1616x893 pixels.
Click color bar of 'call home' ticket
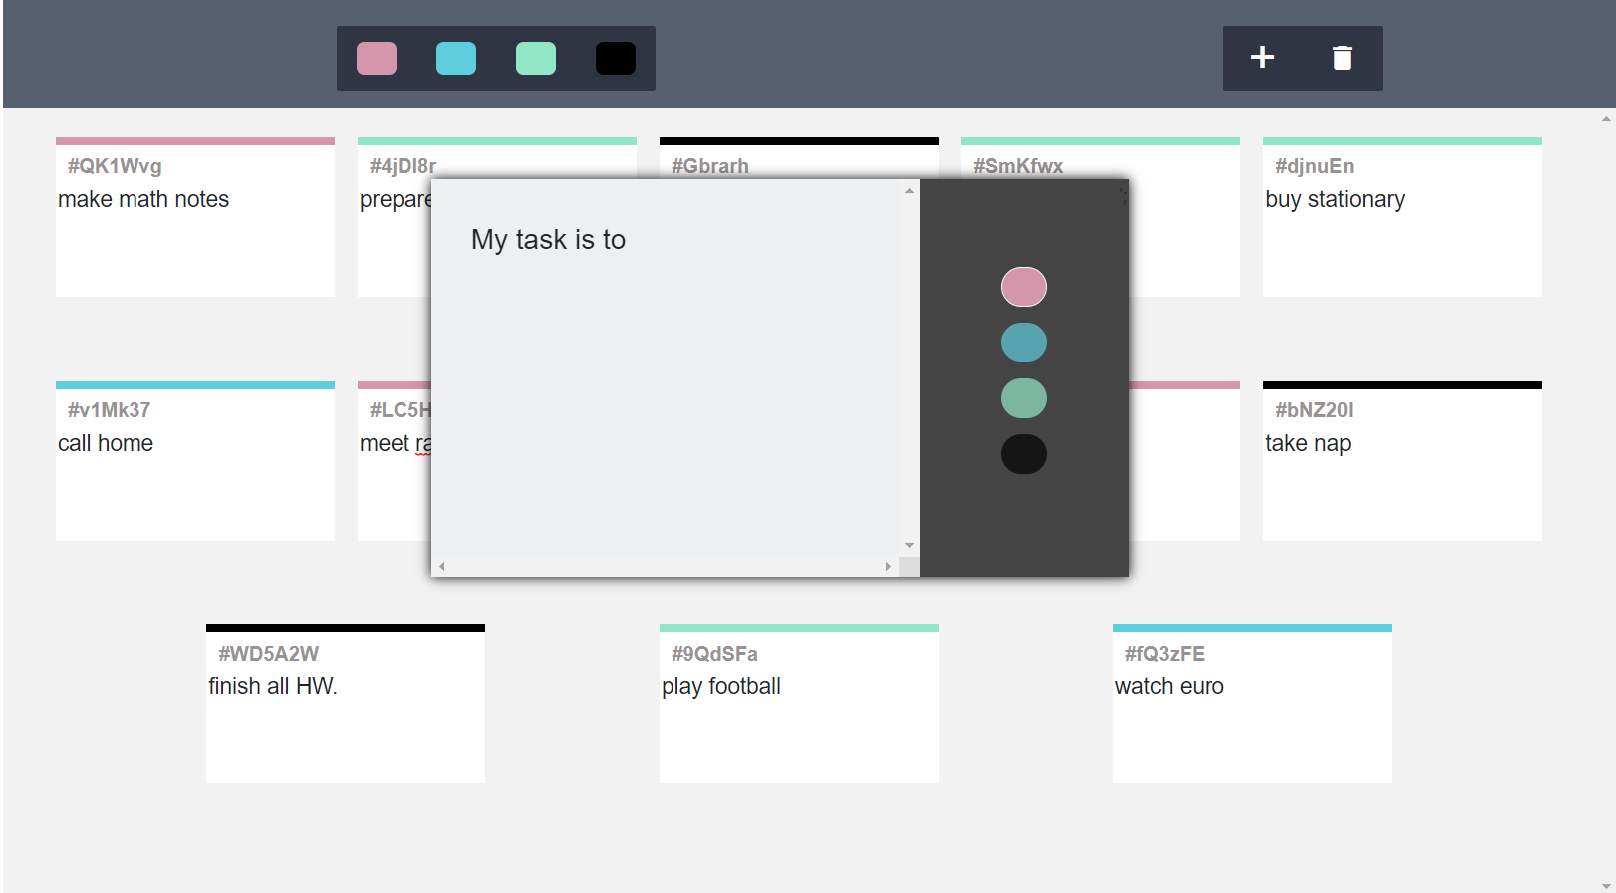(x=194, y=385)
